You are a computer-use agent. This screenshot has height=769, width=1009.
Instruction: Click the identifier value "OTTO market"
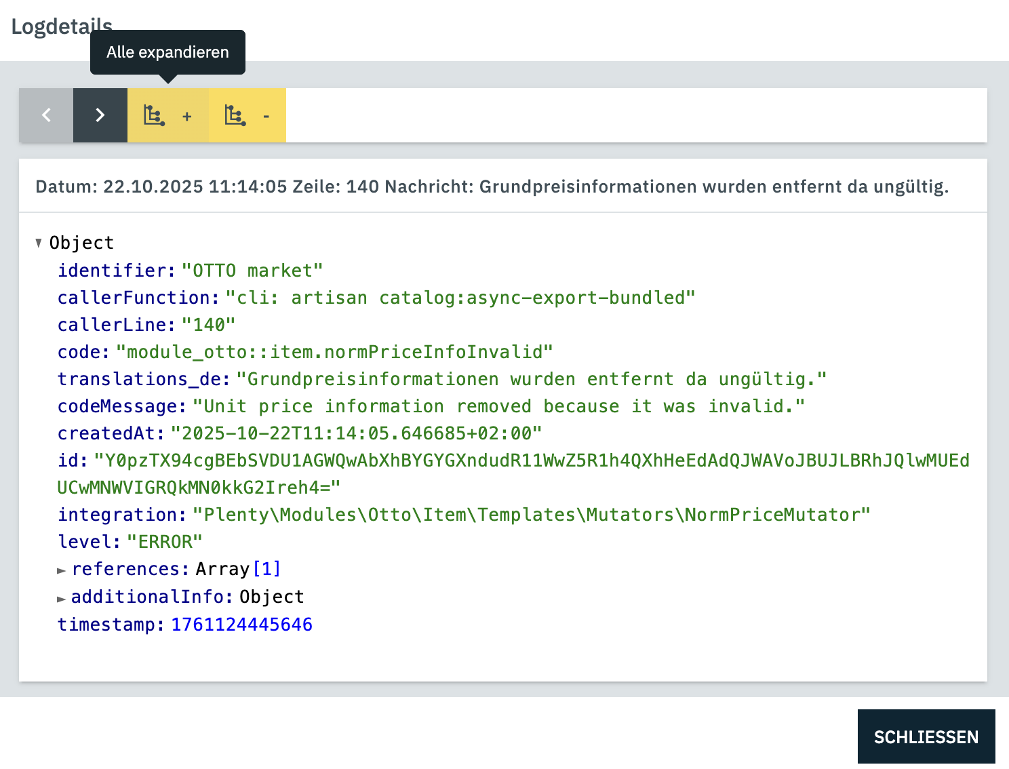pos(252,271)
